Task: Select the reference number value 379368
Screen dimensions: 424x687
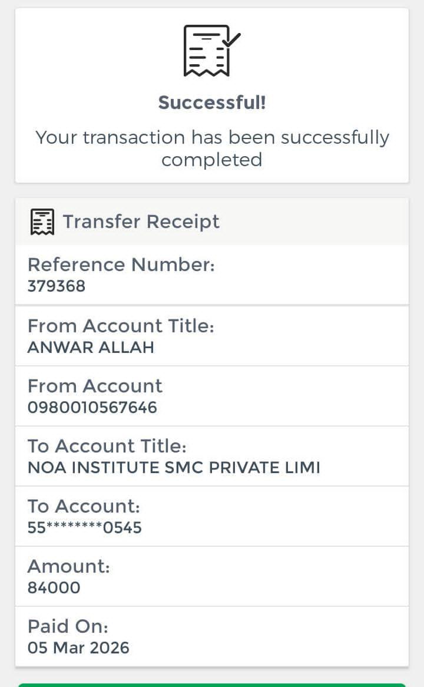Action: coord(57,286)
